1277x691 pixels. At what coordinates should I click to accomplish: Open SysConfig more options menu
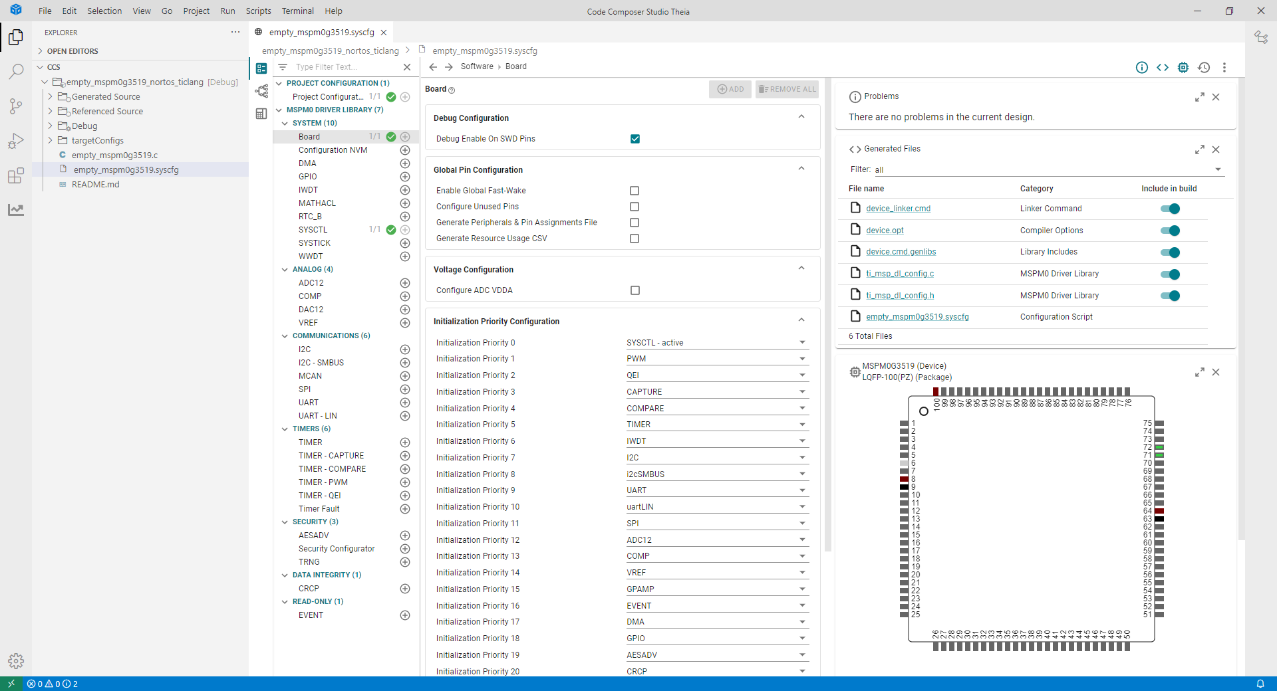click(x=1224, y=67)
